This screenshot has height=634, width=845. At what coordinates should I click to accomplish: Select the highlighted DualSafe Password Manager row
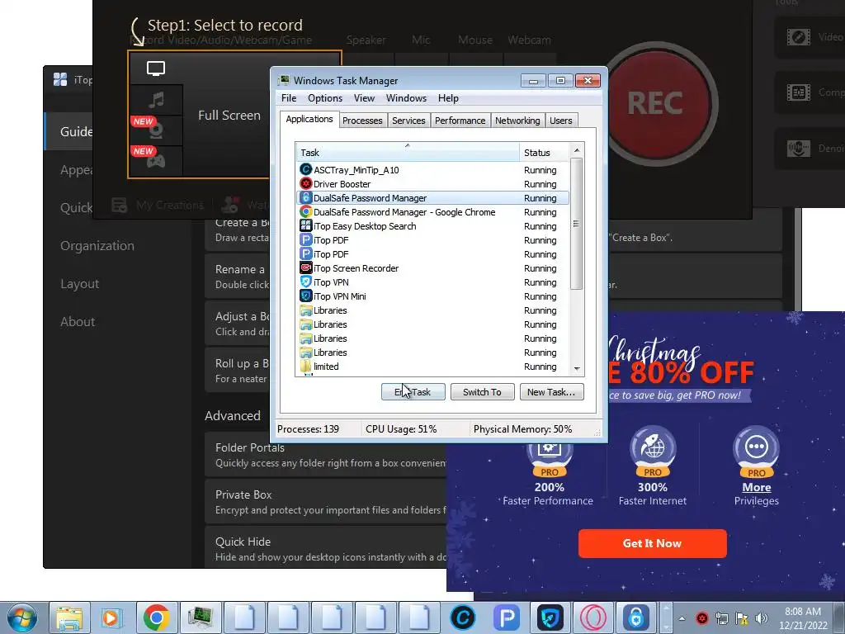tap(432, 198)
